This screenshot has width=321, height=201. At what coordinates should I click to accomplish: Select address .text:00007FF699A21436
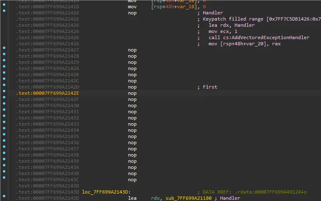[47, 143]
